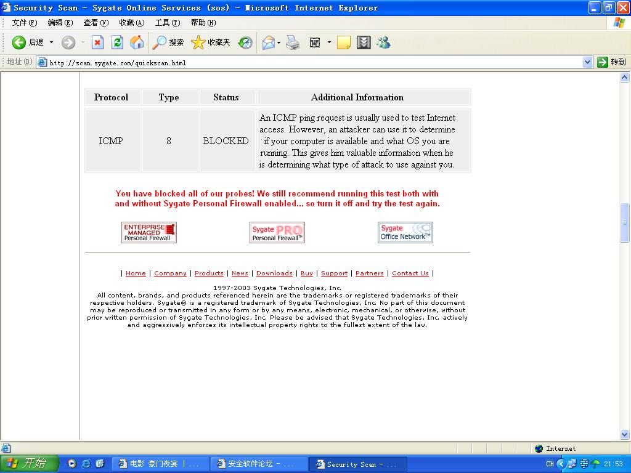Click the 21:53 system clock
Image resolution: width=631 pixels, height=473 pixels.
(613, 464)
